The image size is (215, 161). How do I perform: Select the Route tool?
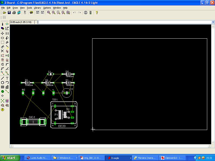click(x=2, y=73)
